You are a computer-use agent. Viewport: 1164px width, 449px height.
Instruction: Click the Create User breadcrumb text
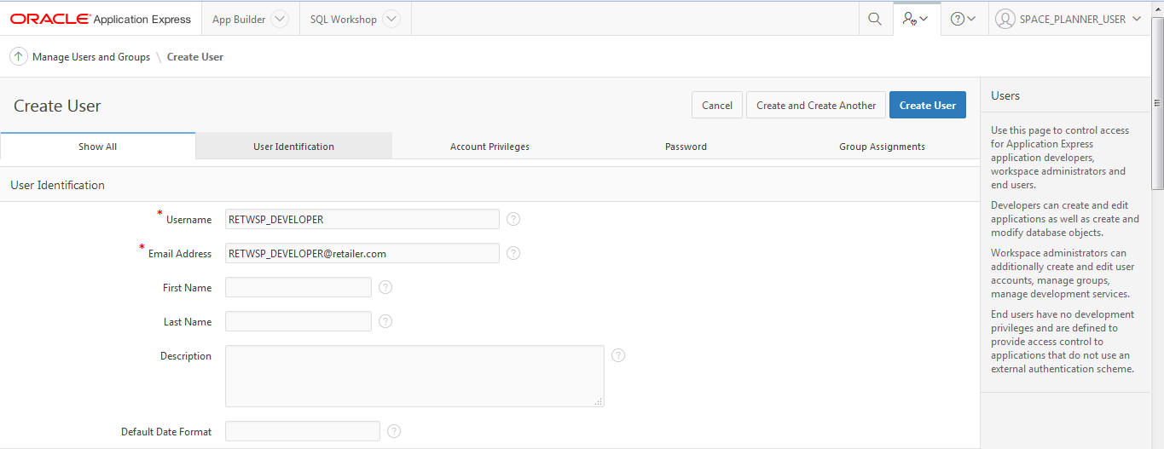(195, 57)
